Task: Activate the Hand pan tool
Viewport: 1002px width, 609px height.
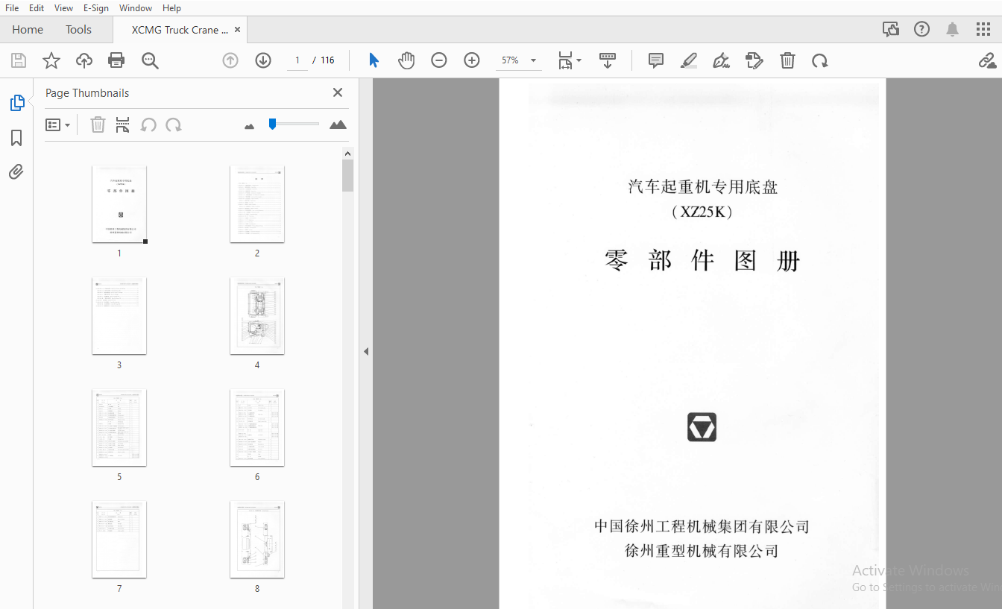Action: click(x=406, y=60)
